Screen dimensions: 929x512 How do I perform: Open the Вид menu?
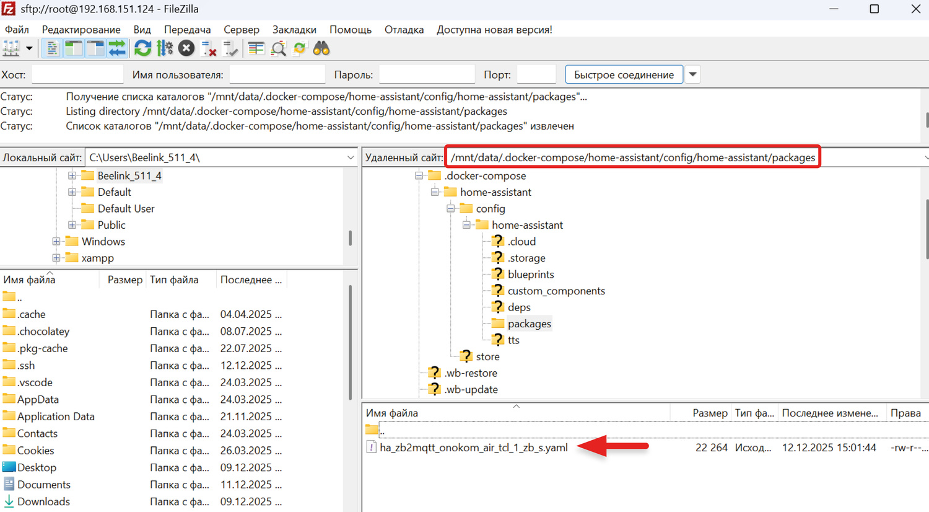tap(142, 29)
